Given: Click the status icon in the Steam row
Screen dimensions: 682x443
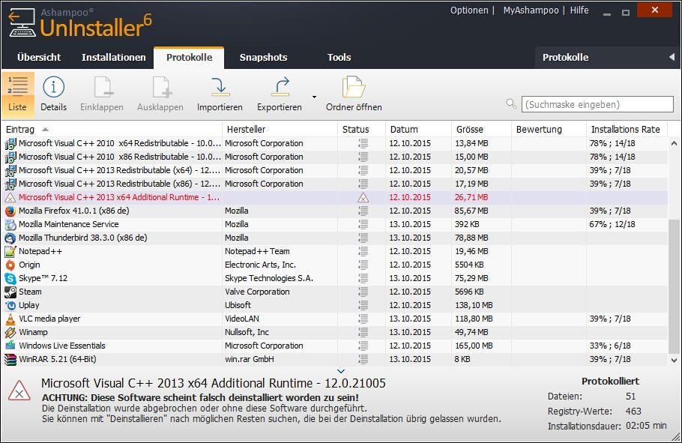Looking at the screenshot, I should (x=363, y=292).
